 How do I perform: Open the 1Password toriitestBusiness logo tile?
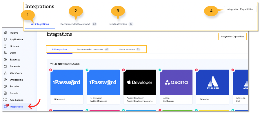103,82
